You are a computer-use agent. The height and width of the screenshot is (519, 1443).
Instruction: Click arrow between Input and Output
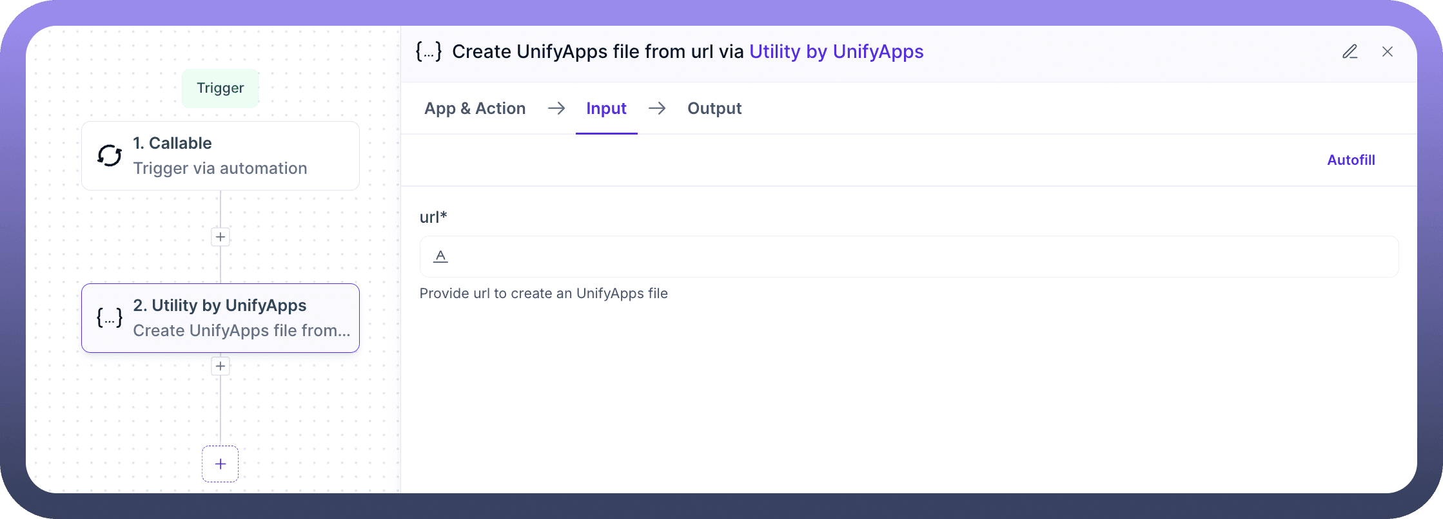tap(657, 108)
